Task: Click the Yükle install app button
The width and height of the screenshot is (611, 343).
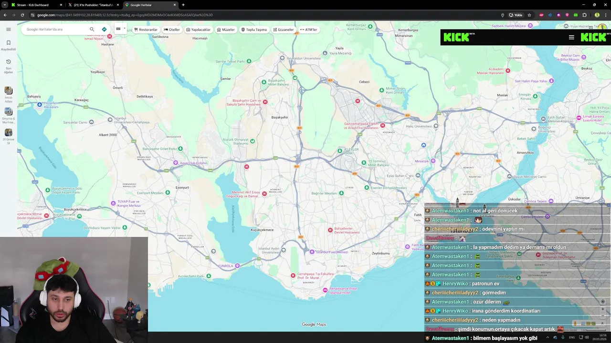Action: pos(516,15)
